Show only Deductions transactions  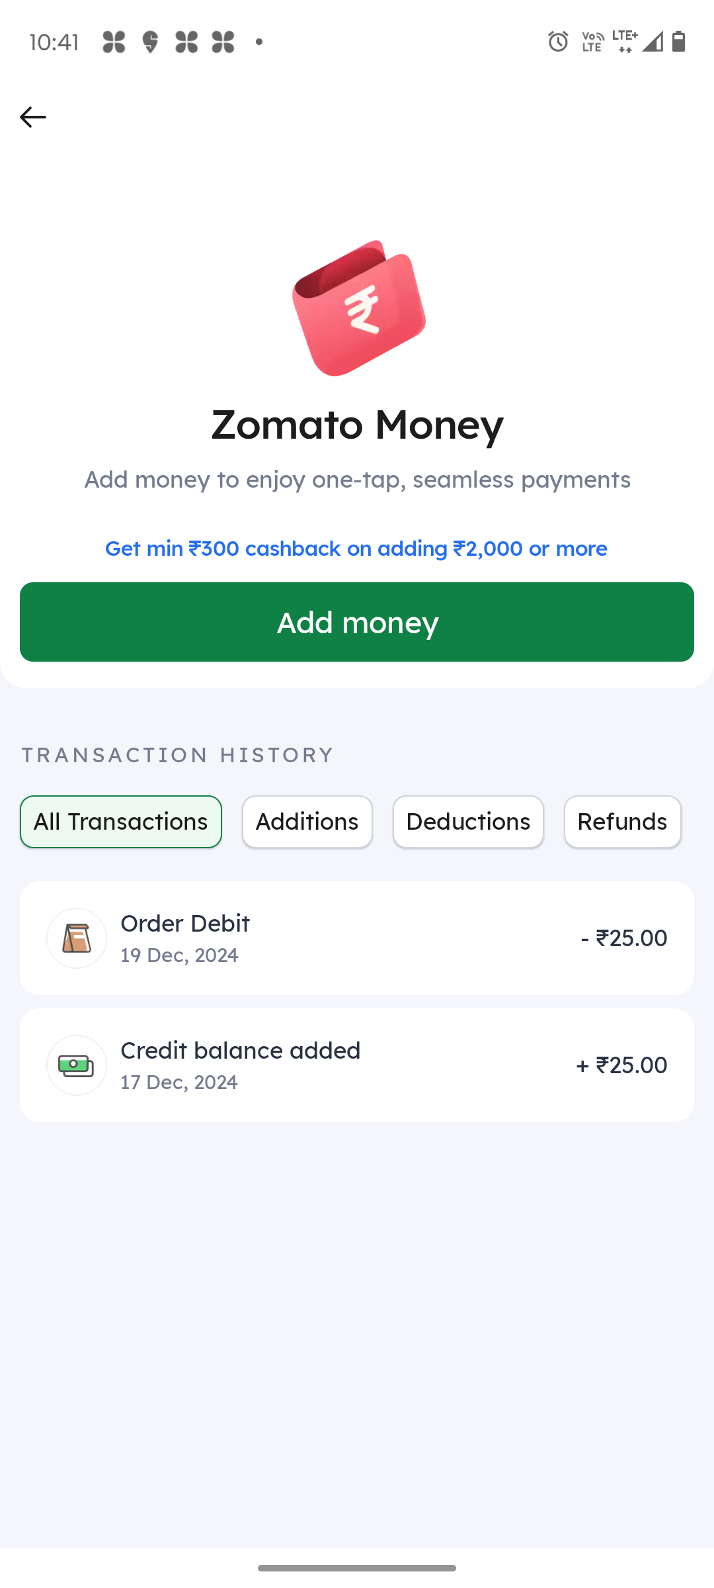[468, 822]
